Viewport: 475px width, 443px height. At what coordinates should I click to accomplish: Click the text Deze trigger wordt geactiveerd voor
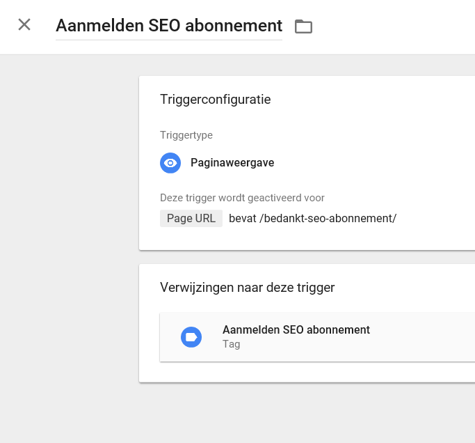pos(242,198)
